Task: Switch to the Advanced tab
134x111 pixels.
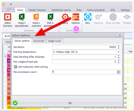Action: 39,41
